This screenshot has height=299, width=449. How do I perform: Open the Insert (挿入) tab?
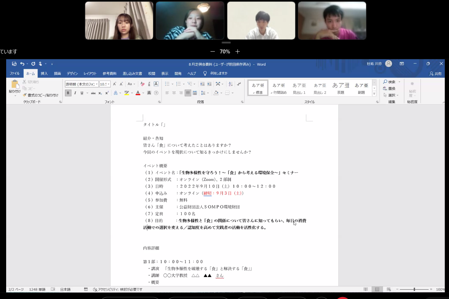tap(44, 73)
